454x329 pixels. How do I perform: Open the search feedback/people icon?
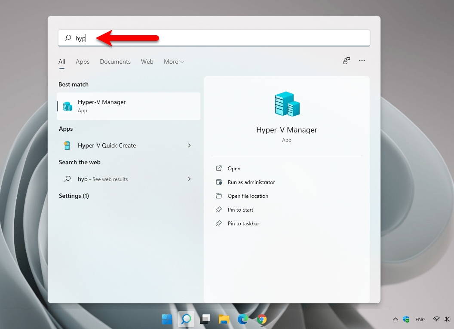pyautogui.click(x=346, y=61)
